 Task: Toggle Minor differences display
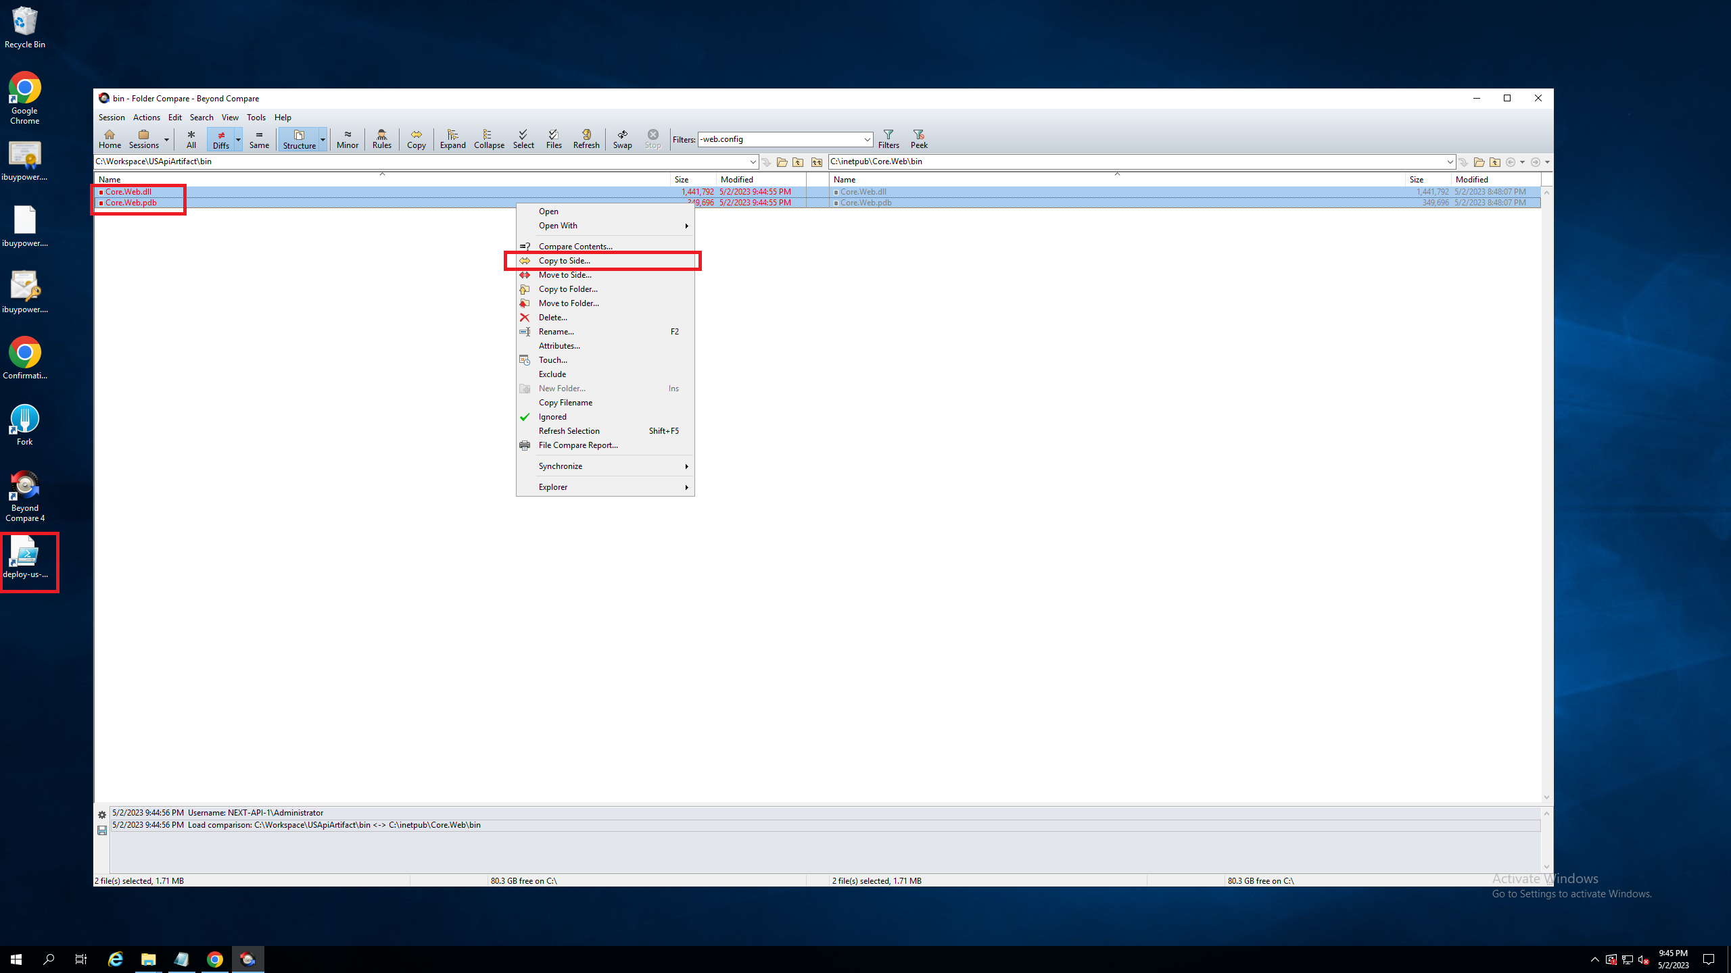(347, 139)
